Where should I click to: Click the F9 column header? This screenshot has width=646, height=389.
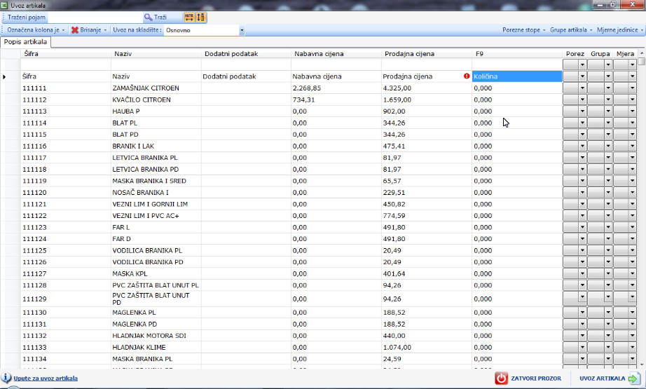(517, 53)
